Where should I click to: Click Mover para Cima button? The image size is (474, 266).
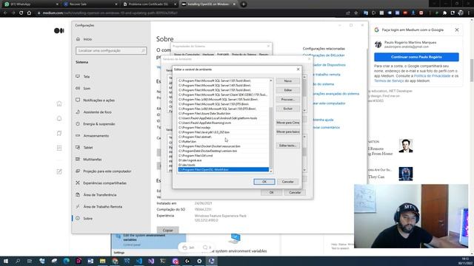pyautogui.click(x=288, y=123)
